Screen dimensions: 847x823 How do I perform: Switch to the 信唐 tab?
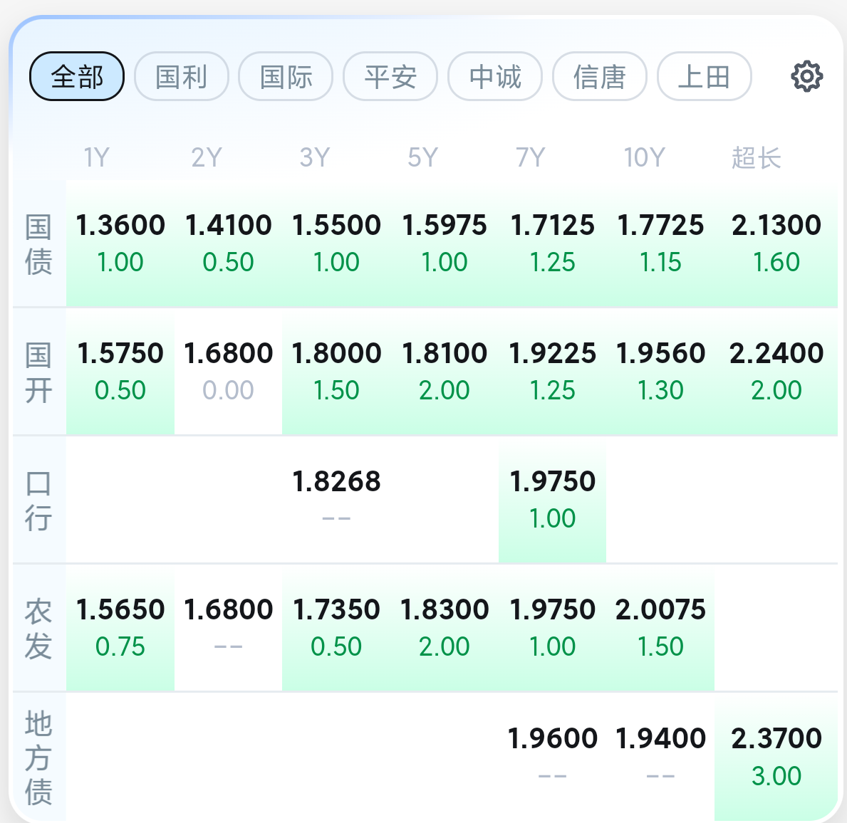coord(599,76)
